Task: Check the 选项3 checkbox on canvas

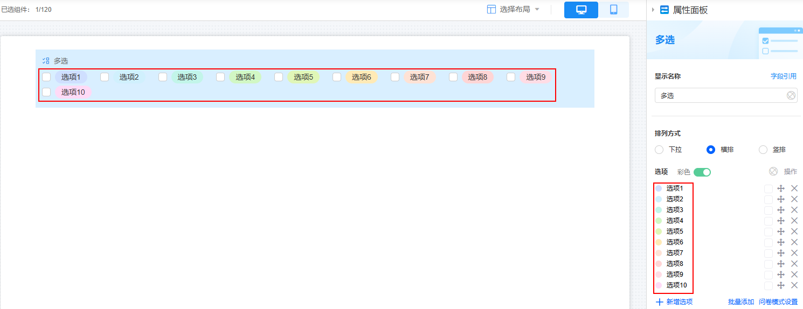Action: (163, 77)
